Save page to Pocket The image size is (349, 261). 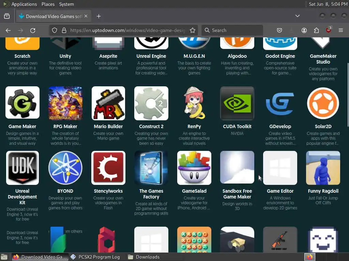[279, 30]
